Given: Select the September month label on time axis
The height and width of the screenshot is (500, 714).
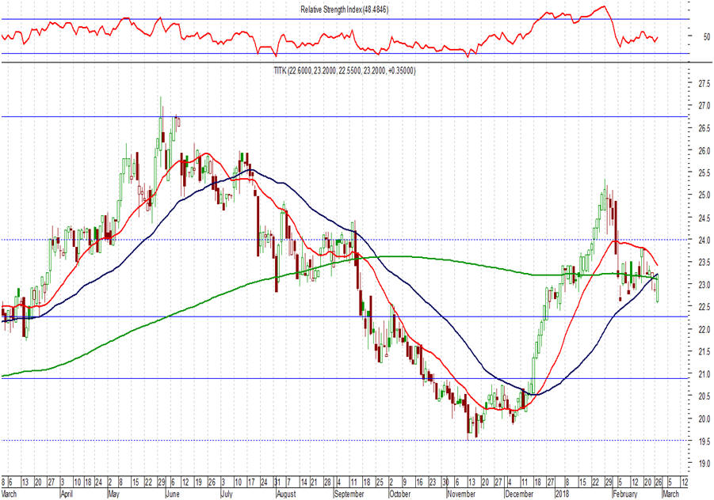Looking at the screenshot, I should pos(349,494).
